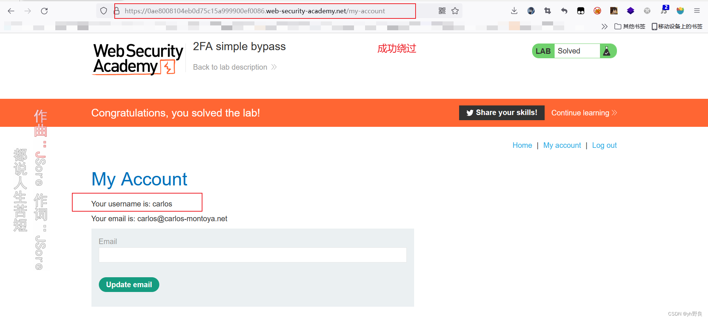Go forward in browser history
This screenshot has height=320, width=708.
28,11
